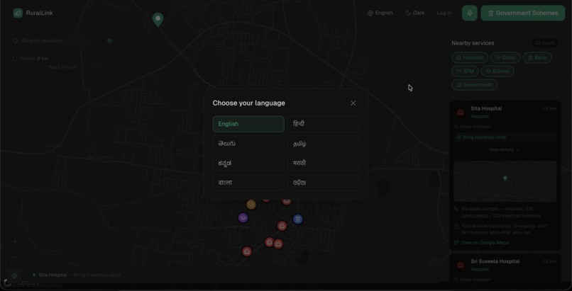Click the phone icon in Sita Hospital details

pyautogui.click(x=456, y=209)
